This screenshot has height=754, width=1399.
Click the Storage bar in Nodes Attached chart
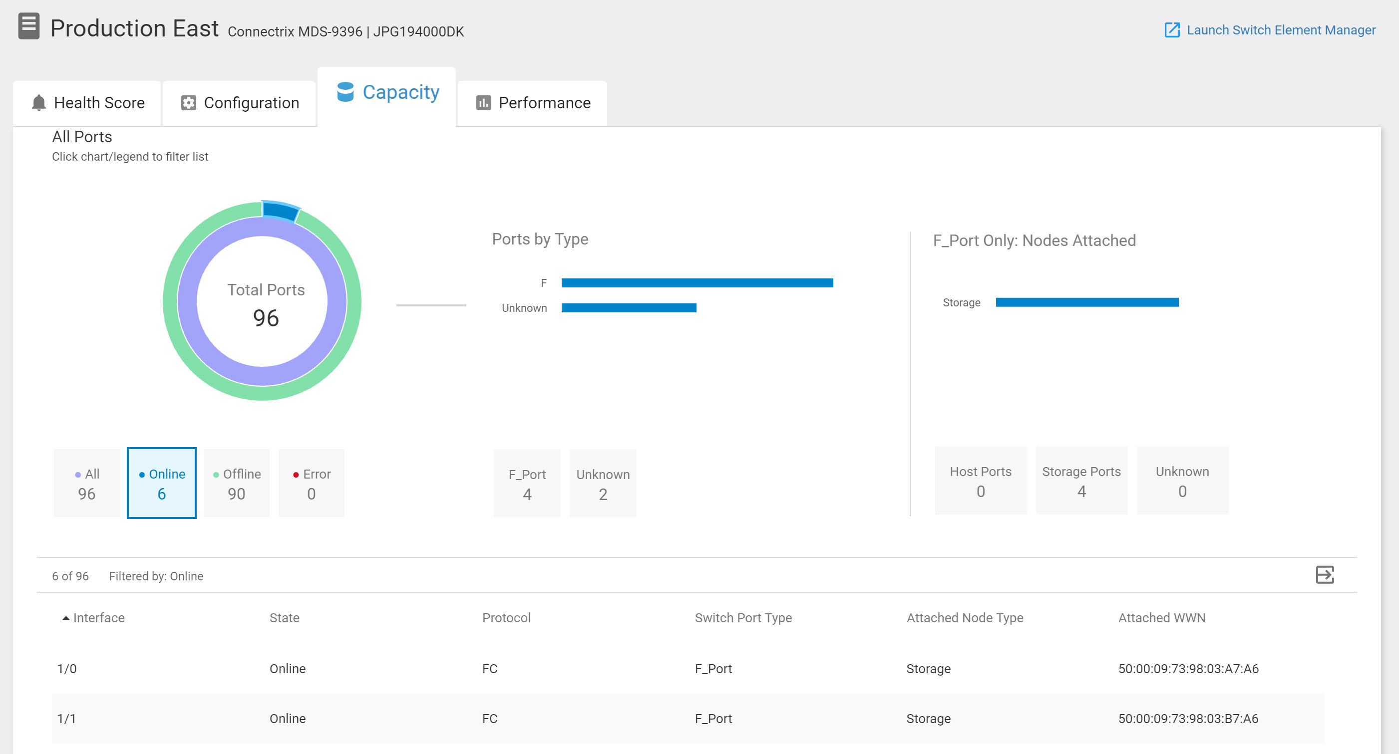click(x=1087, y=302)
